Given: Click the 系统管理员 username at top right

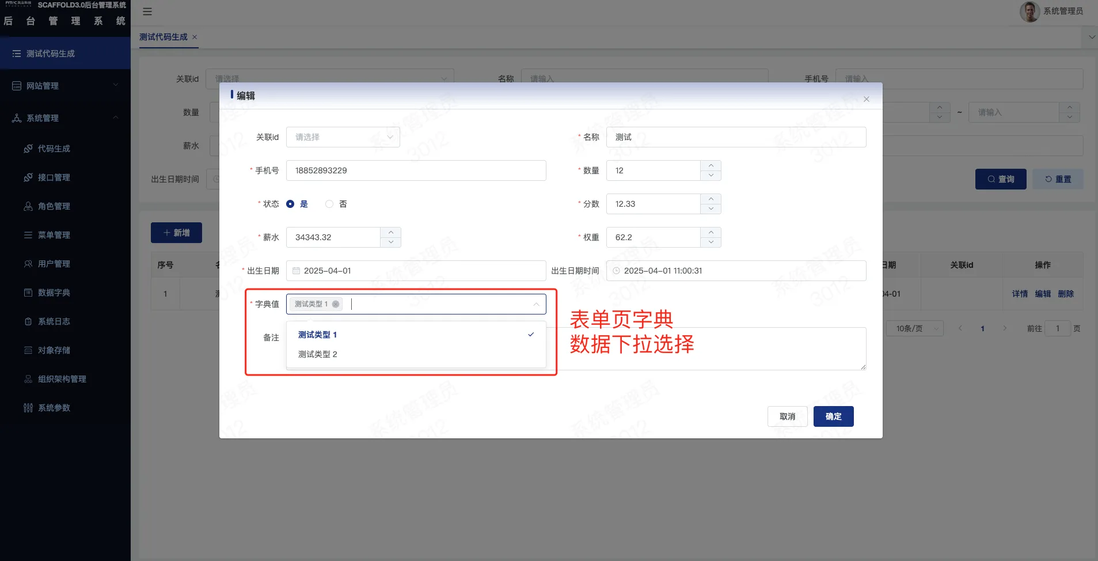Looking at the screenshot, I should (1063, 11).
